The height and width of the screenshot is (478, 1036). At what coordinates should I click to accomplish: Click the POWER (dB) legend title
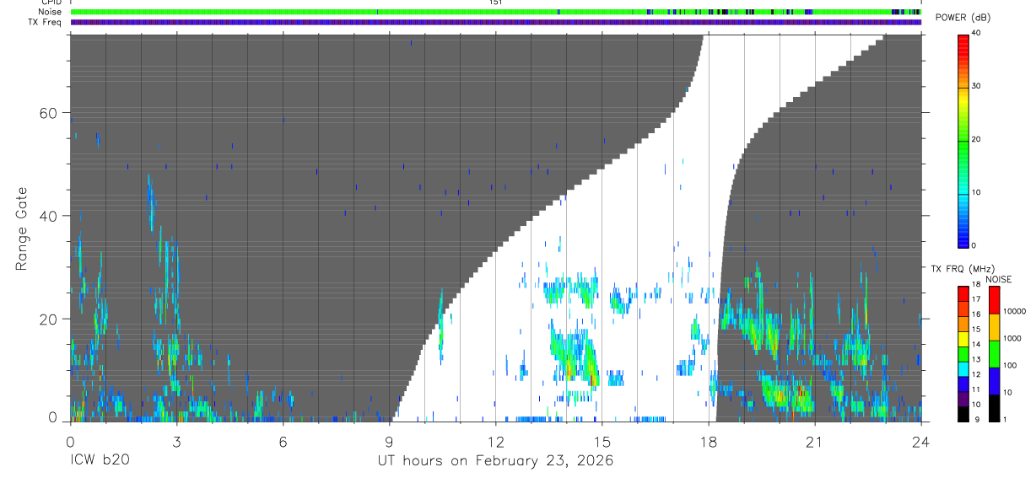[963, 18]
